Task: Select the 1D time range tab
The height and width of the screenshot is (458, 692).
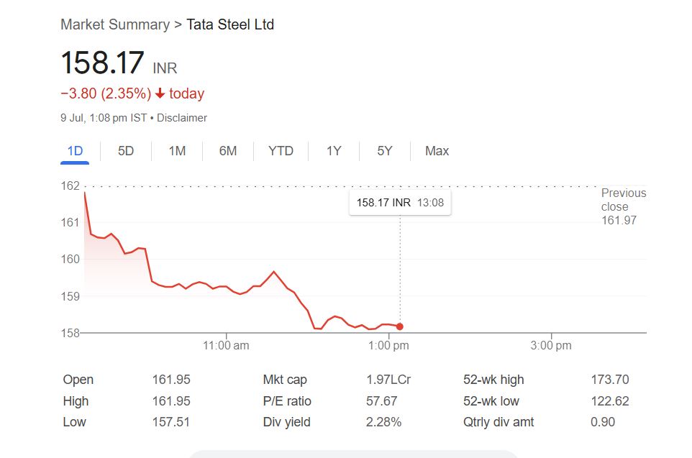Action: point(75,151)
